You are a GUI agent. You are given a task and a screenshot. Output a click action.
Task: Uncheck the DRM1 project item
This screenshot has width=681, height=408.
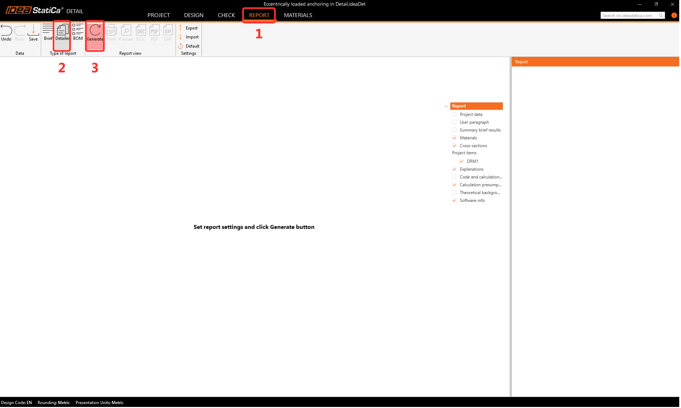461,161
